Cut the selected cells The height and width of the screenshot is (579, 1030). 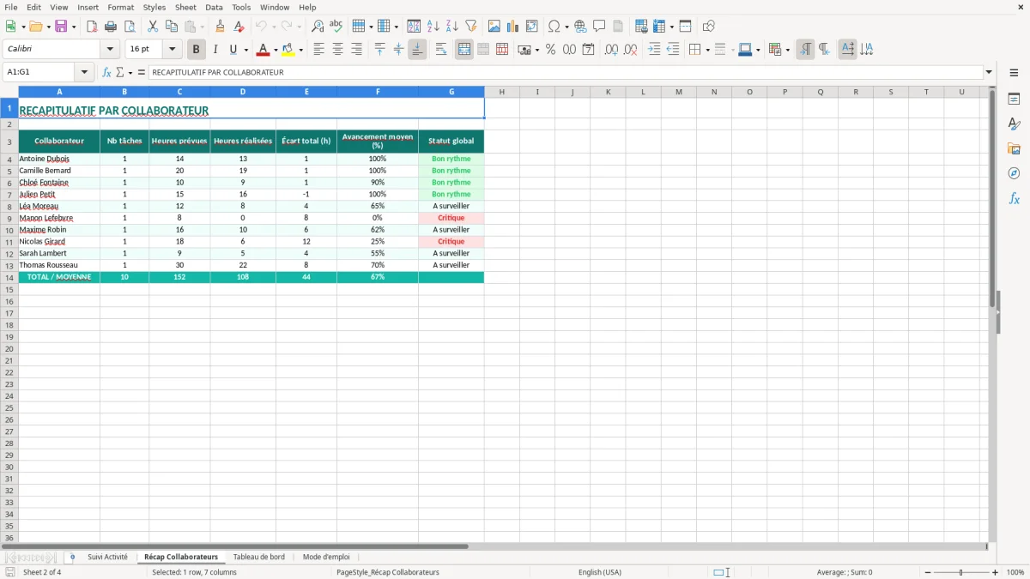tap(152, 27)
